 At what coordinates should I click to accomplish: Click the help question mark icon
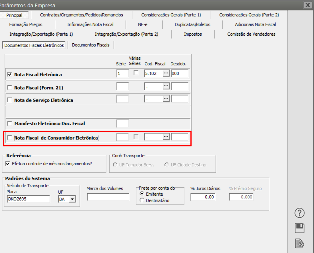coord(300,213)
